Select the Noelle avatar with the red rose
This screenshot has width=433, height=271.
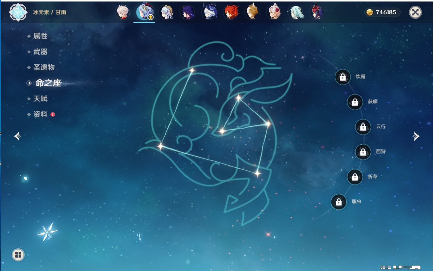click(x=274, y=12)
